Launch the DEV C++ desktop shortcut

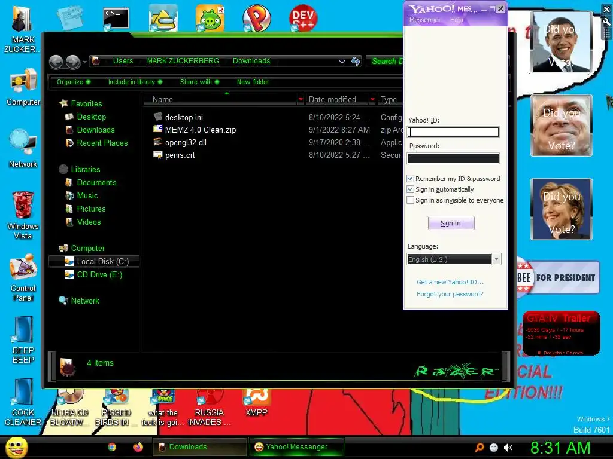pos(303,19)
